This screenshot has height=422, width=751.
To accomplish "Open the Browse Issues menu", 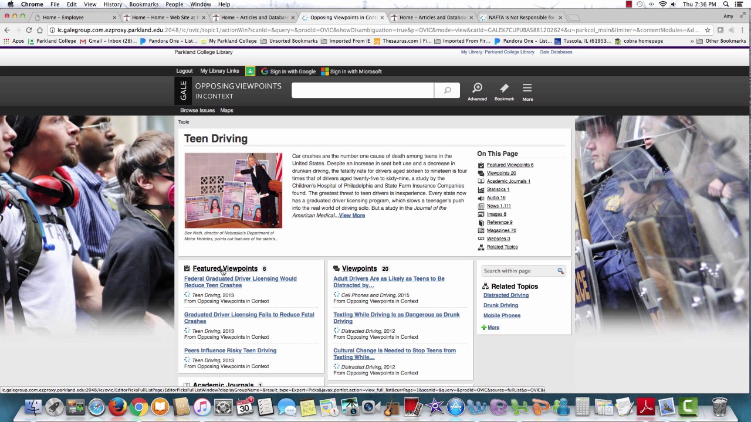I will [x=197, y=110].
